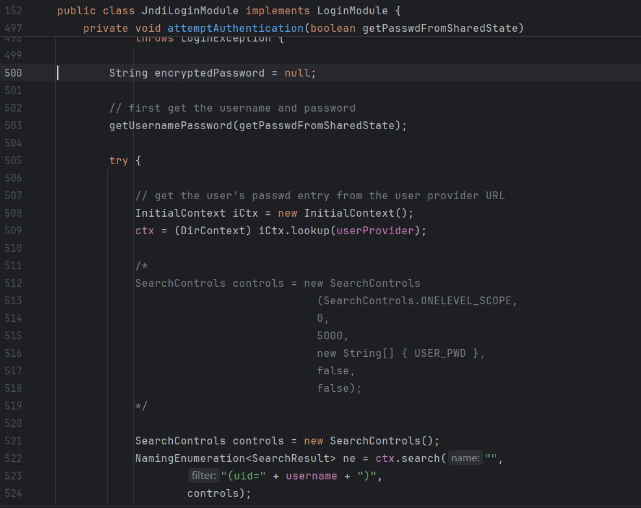641x508 pixels.
Task: Click the new InitialContext() constructor call
Action: tap(355, 213)
